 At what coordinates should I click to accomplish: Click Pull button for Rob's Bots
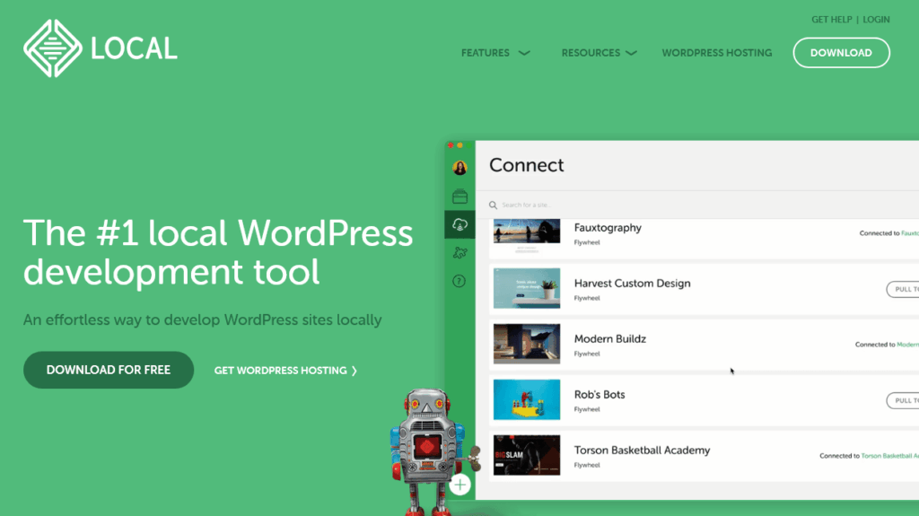tap(903, 400)
